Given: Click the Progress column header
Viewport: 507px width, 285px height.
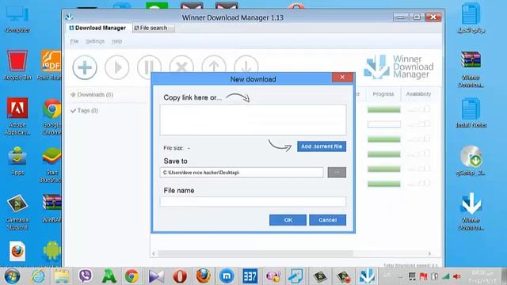Looking at the screenshot, I should (383, 94).
